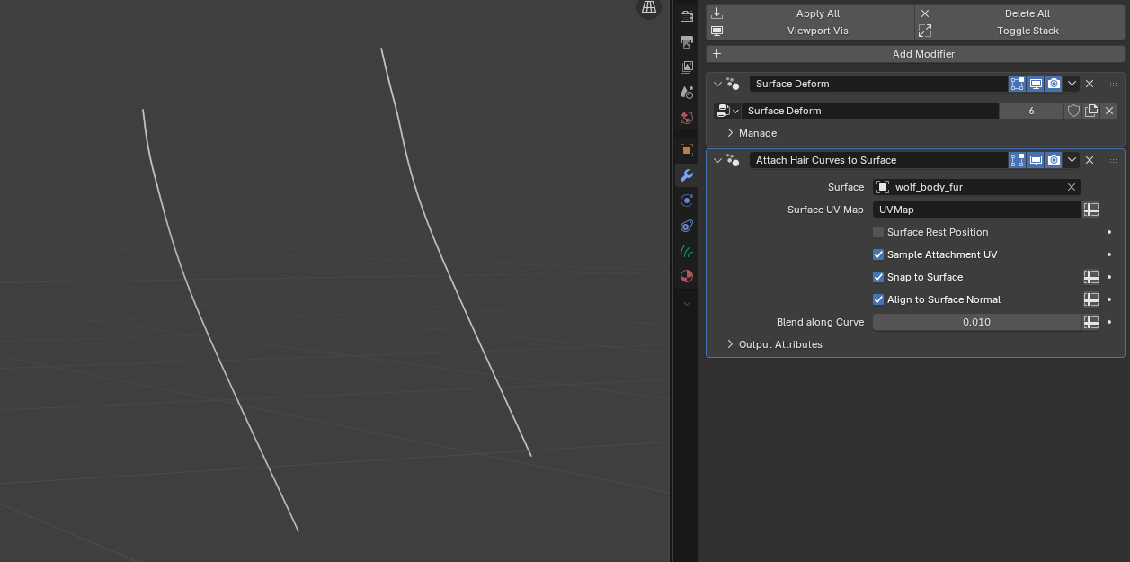This screenshot has height=562, width=1130.
Task: Toggle attribute input for Blend along Curve
Action: [x=1091, y=322]
